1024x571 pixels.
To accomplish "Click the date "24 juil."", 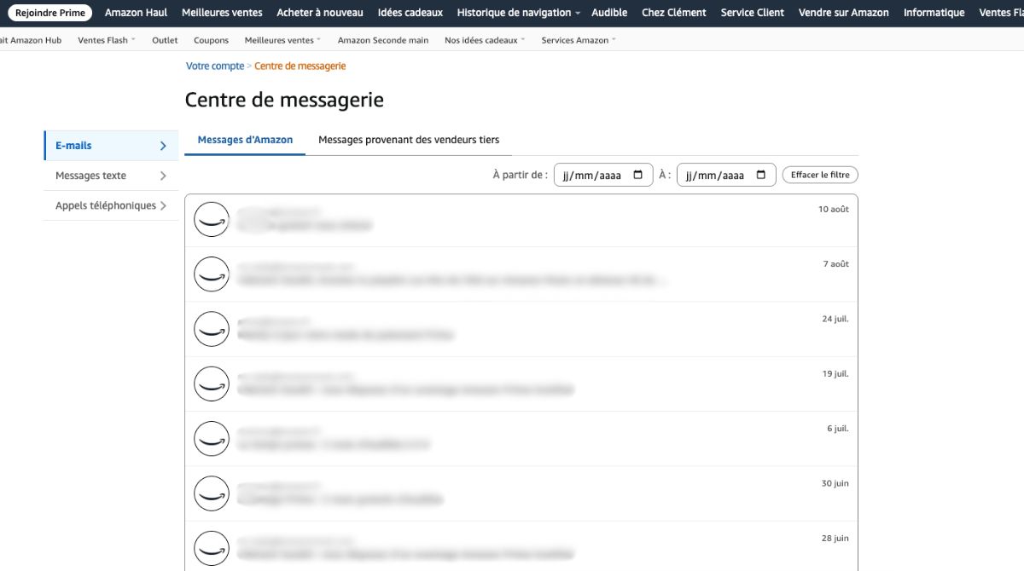I will (x=835, y=319).
